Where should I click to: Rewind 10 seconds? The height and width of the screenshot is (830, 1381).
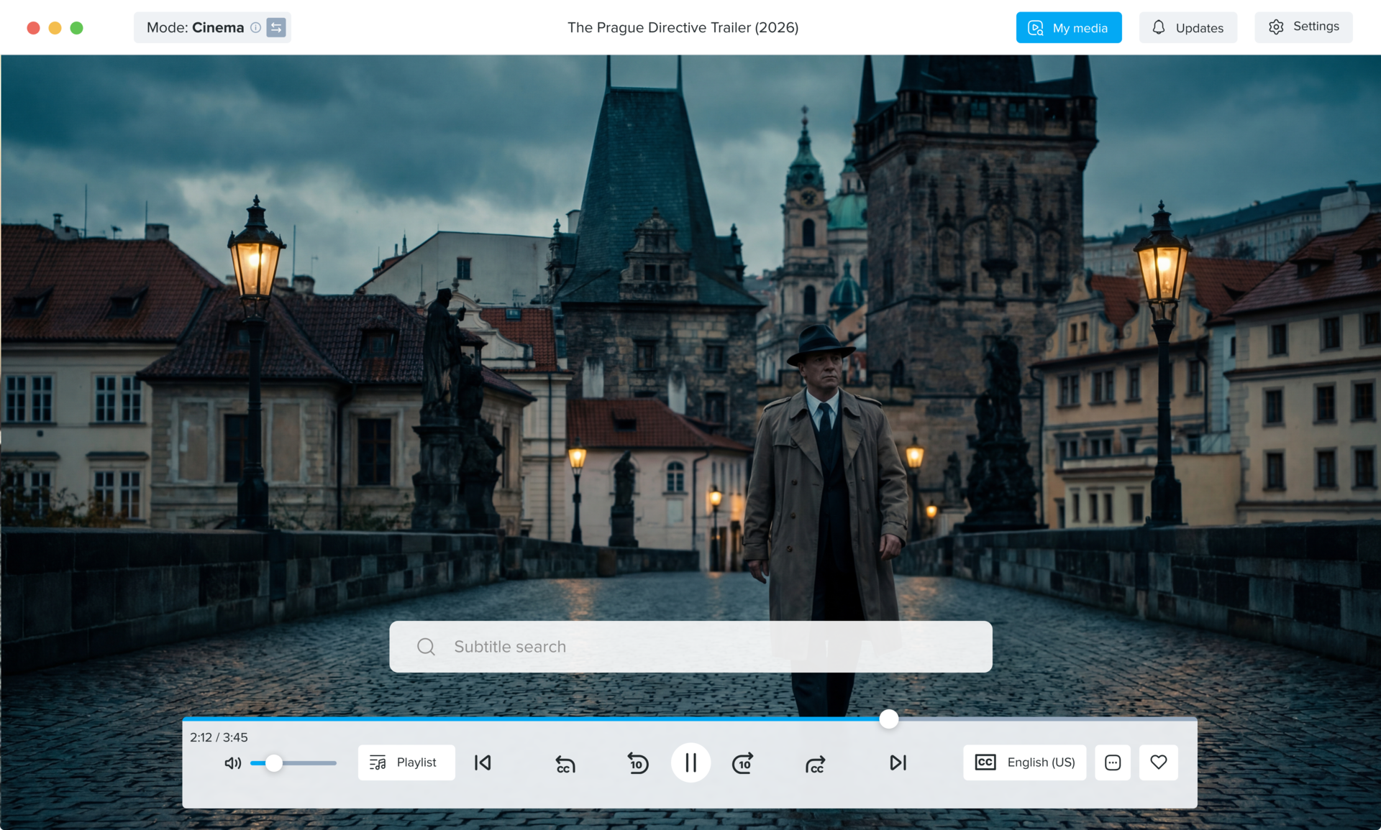pos(637,762)
